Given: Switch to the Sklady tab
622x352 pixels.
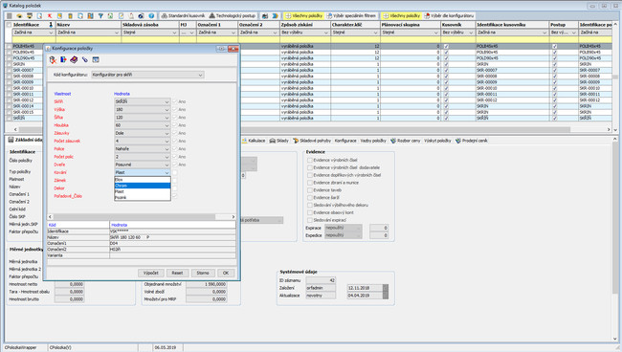Looking at the screenshot, I should click(279, 141).
